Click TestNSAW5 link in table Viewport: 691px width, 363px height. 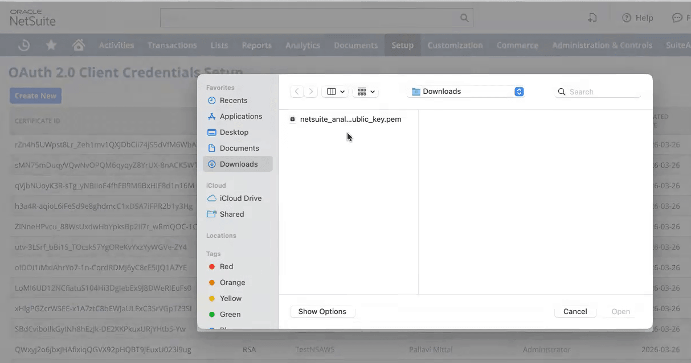(x=315, y=349)
